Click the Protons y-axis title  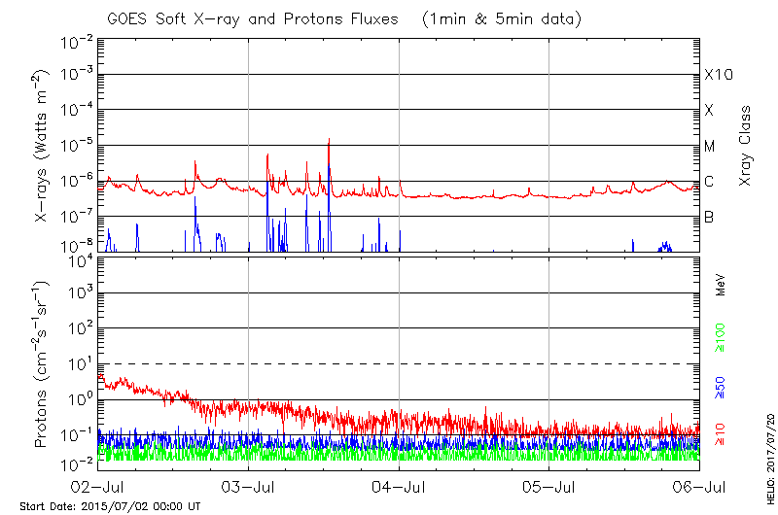click(44, 364)
